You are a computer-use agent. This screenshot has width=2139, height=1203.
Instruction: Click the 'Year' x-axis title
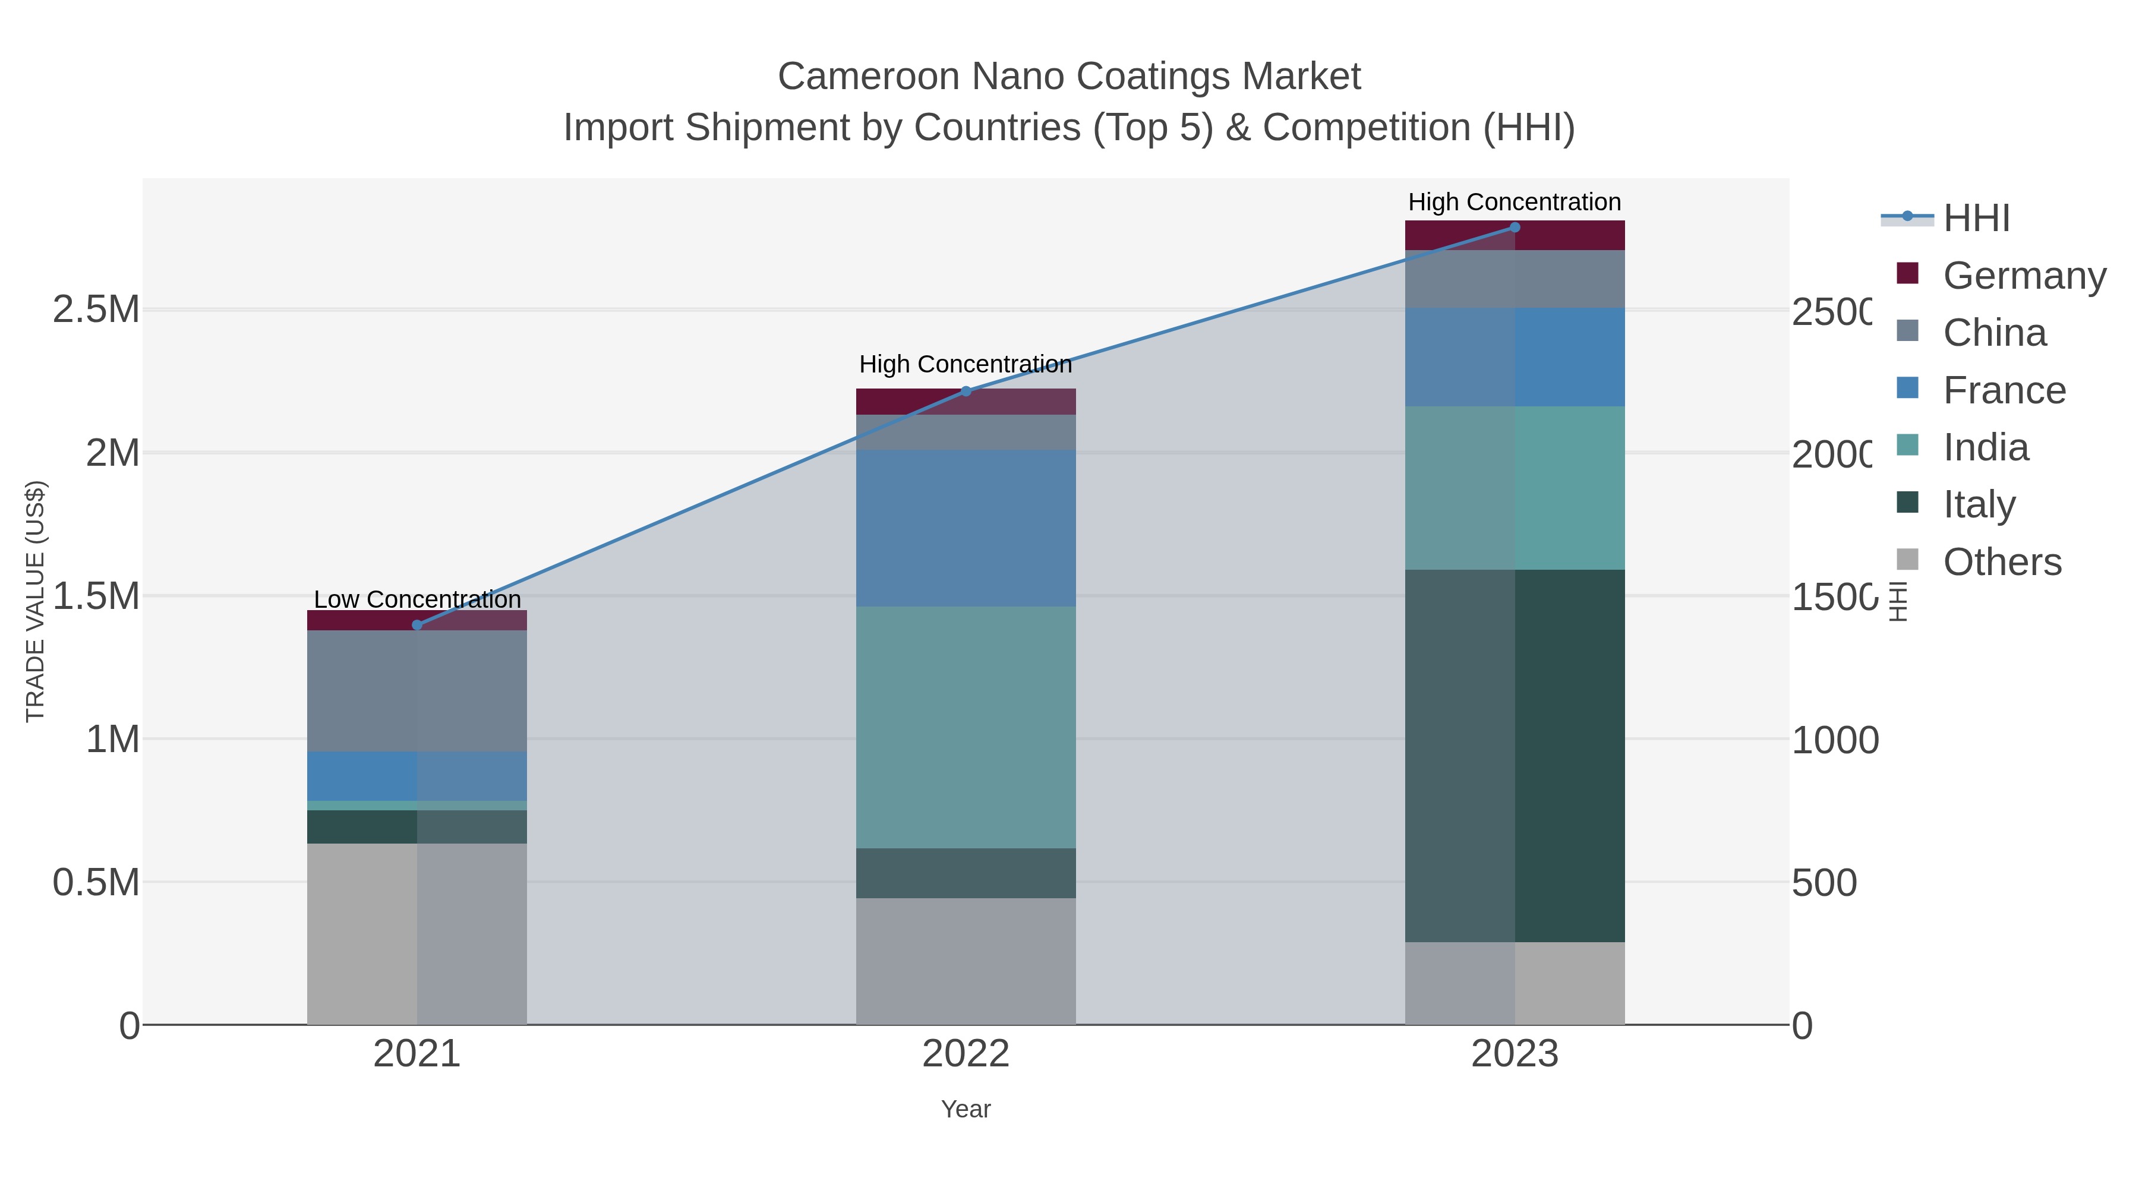click(966, 1109)
